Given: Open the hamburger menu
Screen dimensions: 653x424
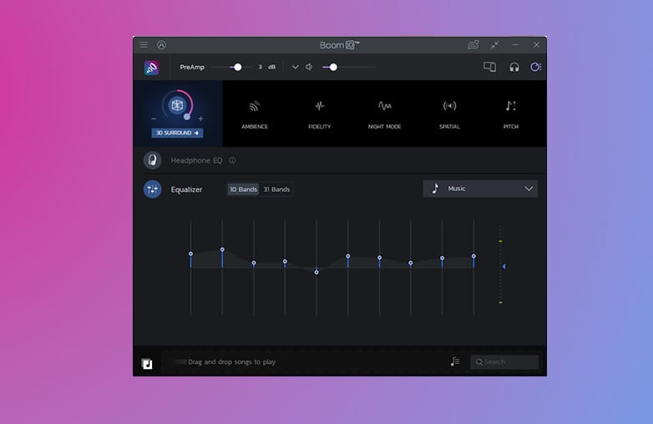Looking at the screenshot, I should (x=144, y=44).
